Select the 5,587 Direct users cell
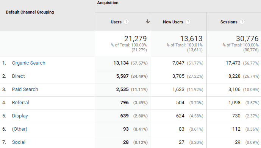Viewport: 261px width, 148px height. click(122, 76)
